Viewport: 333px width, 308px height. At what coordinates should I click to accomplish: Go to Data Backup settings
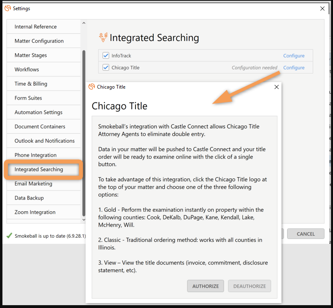click(43, 198)
